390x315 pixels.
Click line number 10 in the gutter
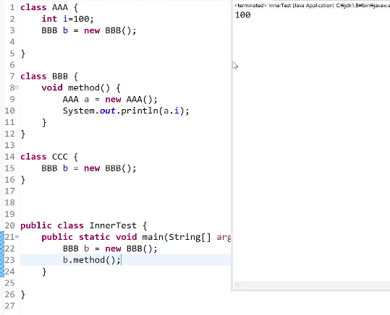[x=9, y=111]
